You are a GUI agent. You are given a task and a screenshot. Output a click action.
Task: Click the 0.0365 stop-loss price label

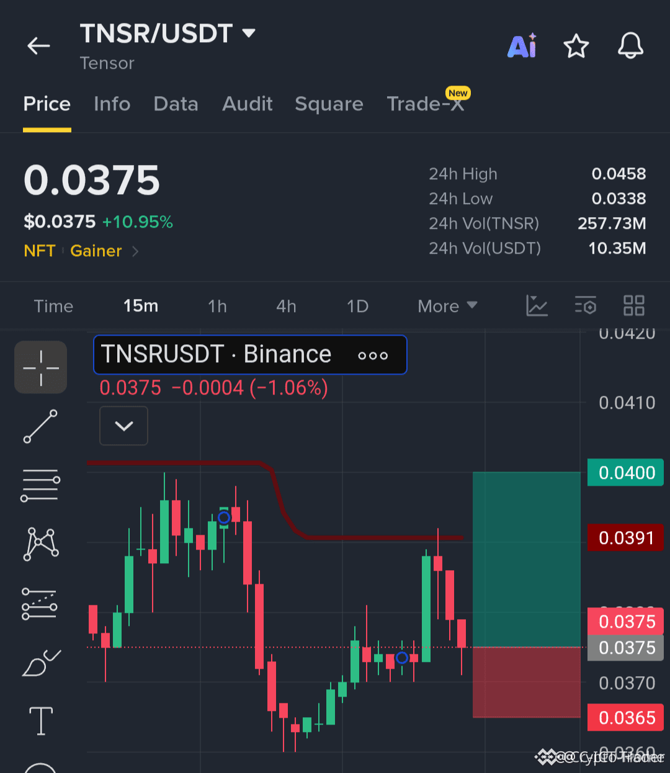(626, 717)
